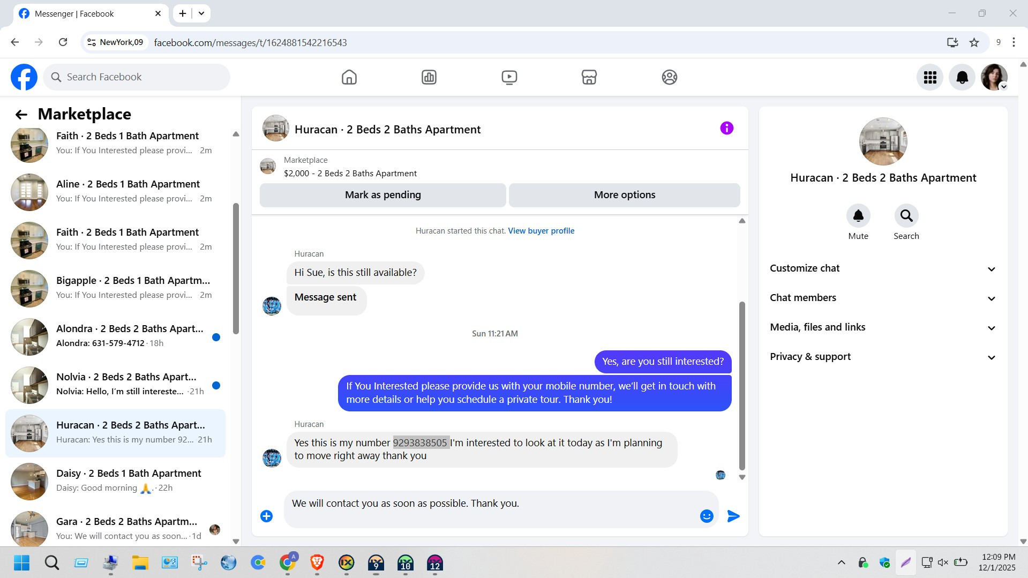Expand the Customize chat section

pos(883,268)
